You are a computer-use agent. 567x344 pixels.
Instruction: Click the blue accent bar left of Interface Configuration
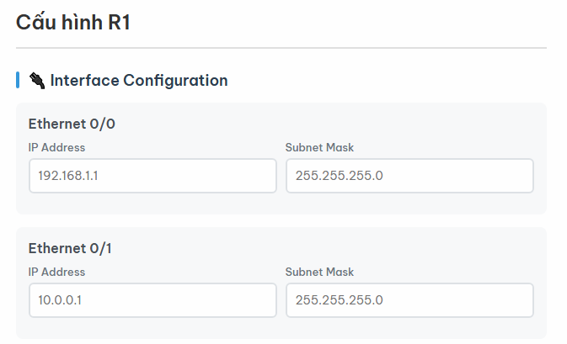coord(18,81)
